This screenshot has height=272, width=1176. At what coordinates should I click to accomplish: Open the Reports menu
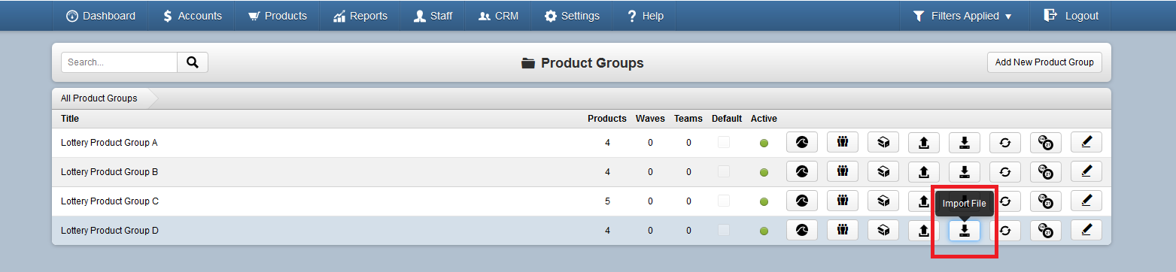(360, 16)
